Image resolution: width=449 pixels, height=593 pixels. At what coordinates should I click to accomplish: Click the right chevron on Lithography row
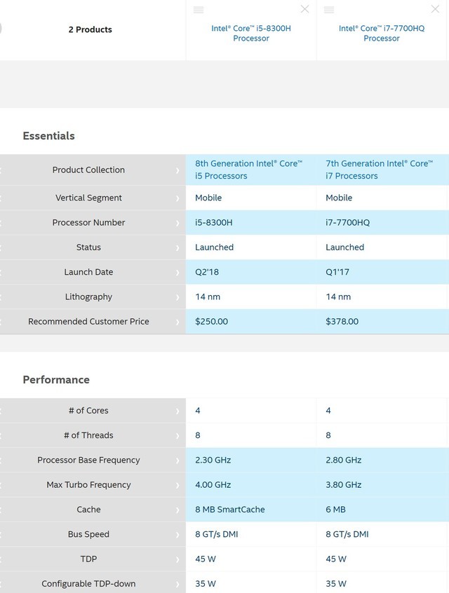[x=177, y=297]
